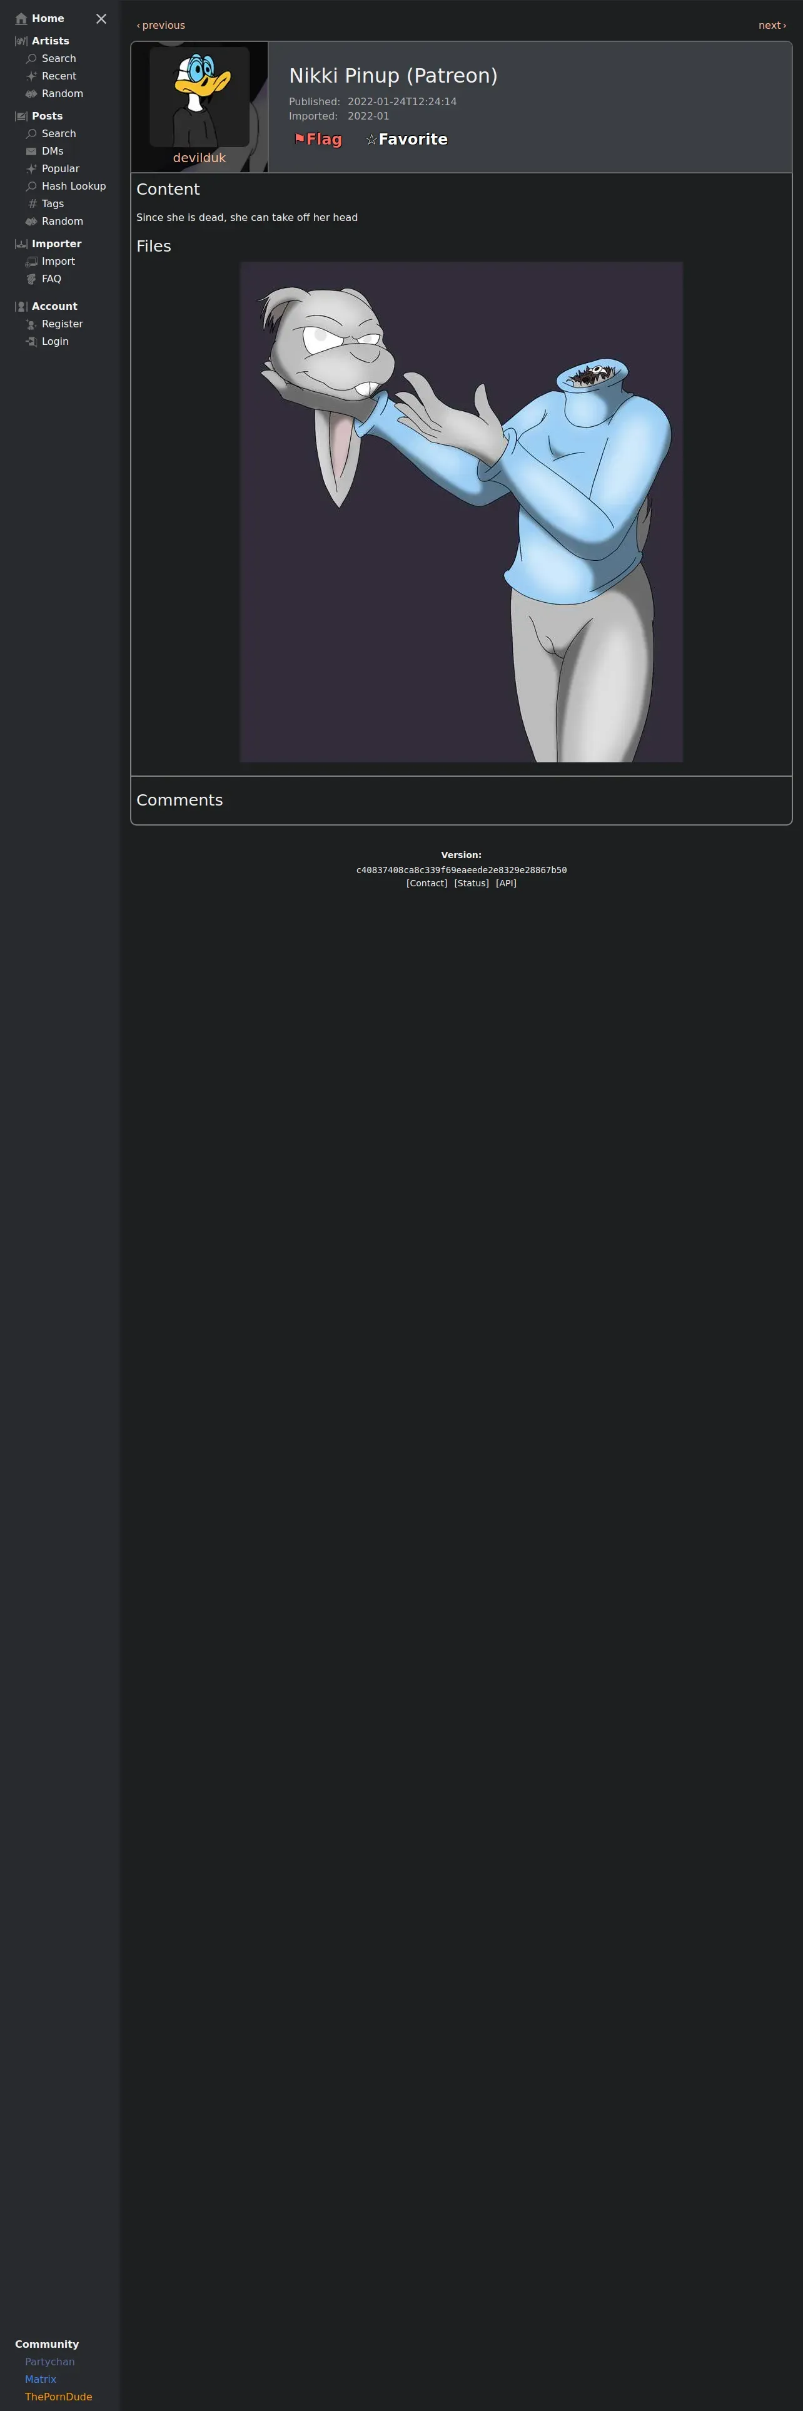Open the Contact footer link

427,884
